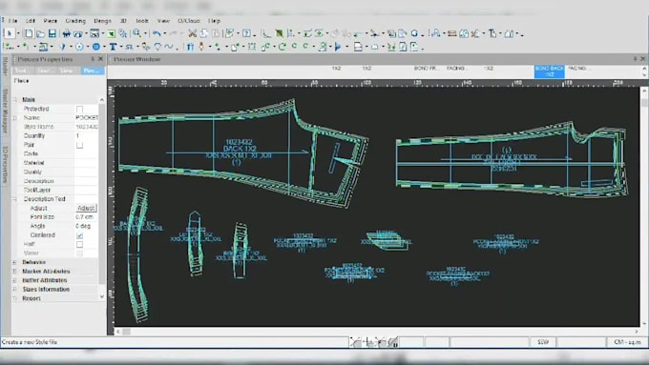Click the print icon in the toolbar
Viewport: 649px width, 365px height.
(x=66, y=34)
